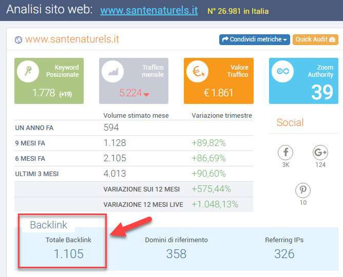
Task: Click the key icon in Keyword Posizionate card
Action: point(28,71)
